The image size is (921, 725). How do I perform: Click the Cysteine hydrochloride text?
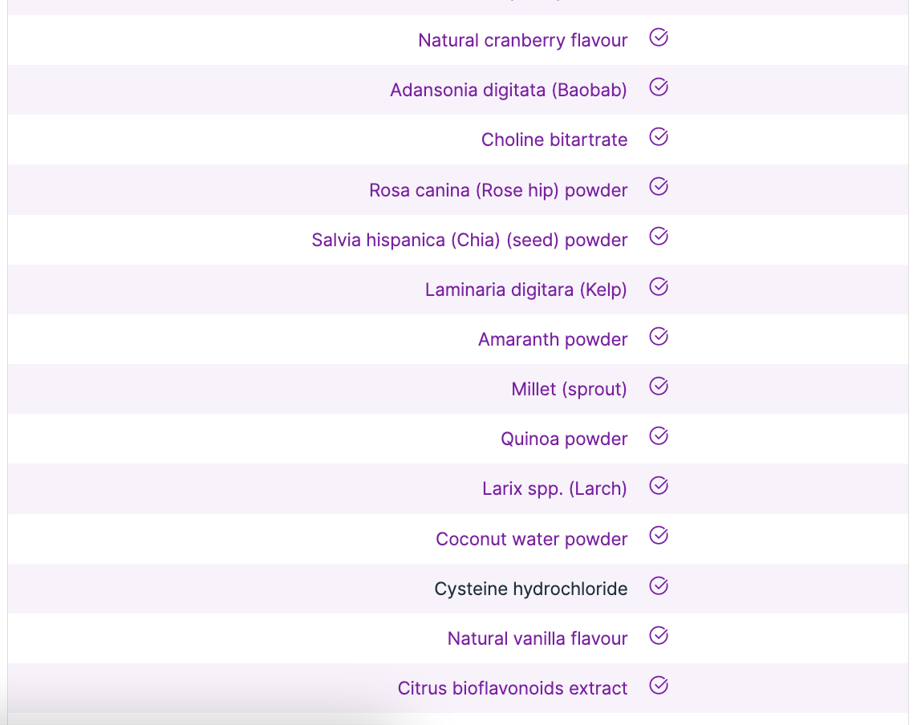[x=530, y=589]
